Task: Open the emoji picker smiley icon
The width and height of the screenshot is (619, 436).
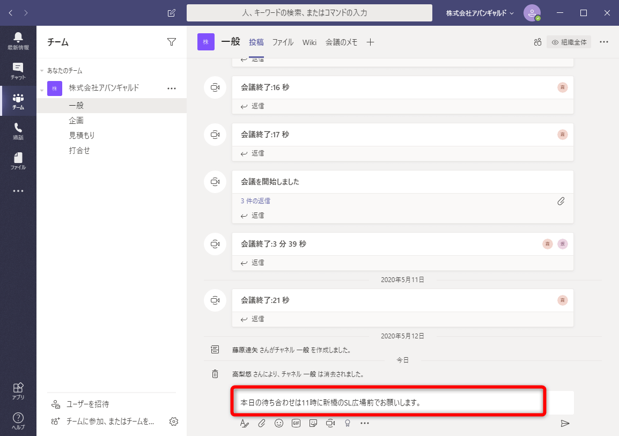Action: pyautogui.click(x=279, y=423)
